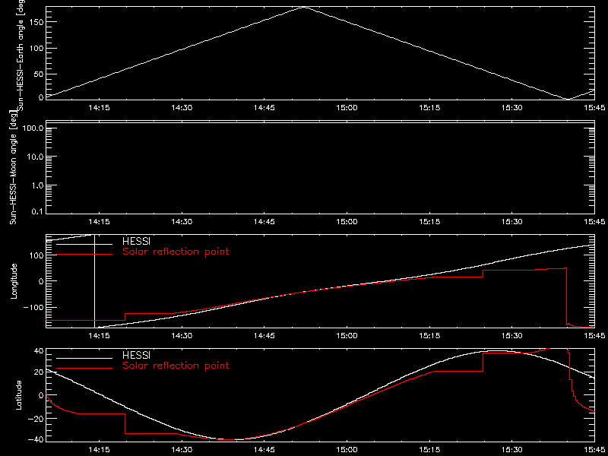This screenshot has height=456, width=608.
Task: Click the 10.0 value on Moon angle axis
Action: (x=36, y=157)
